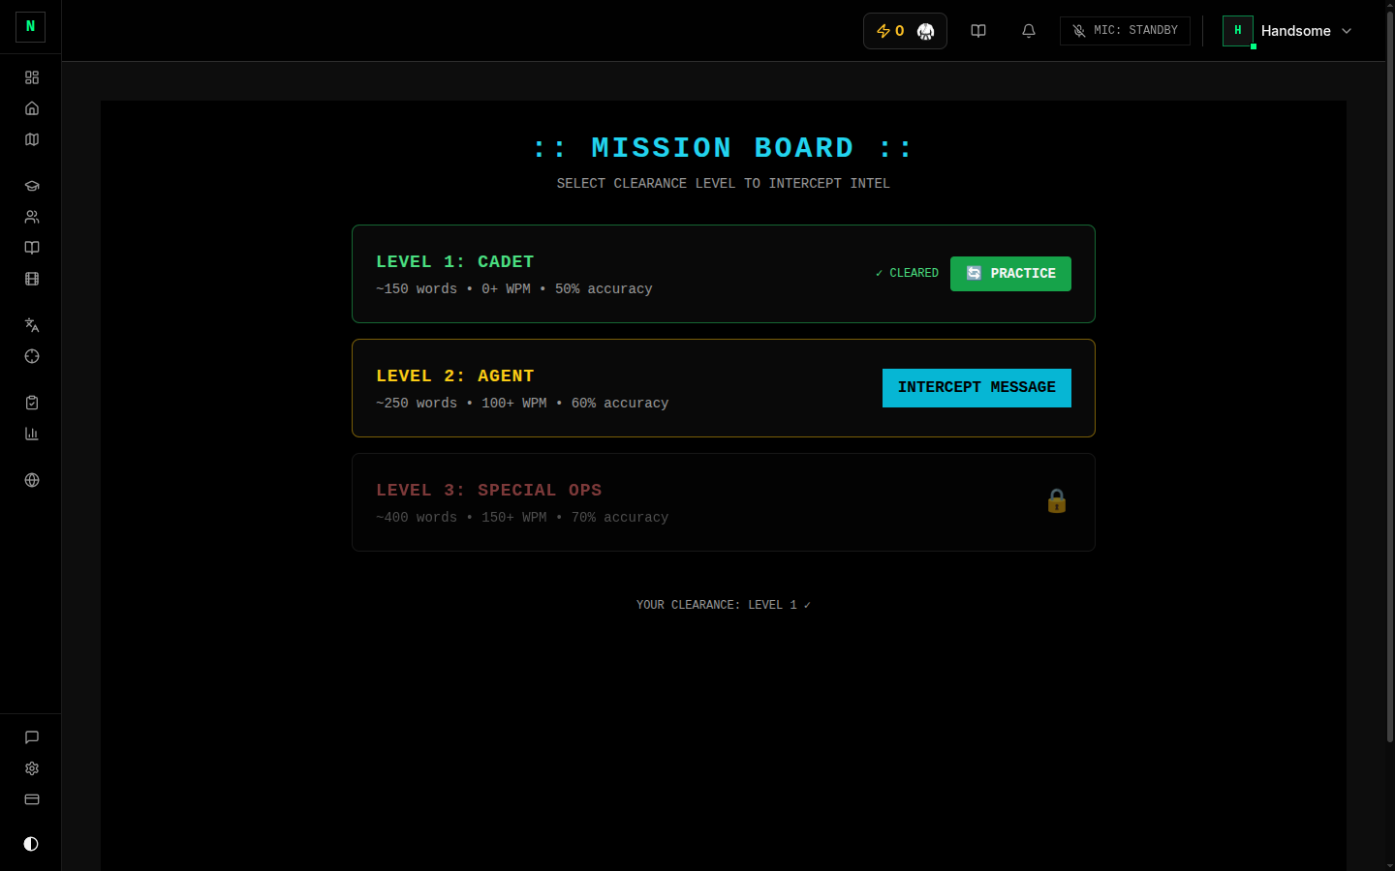Open the dashboard grid icon in sidebar
Image resolution: width=1395 pixels, height=871 pixels.
(32, 77)
